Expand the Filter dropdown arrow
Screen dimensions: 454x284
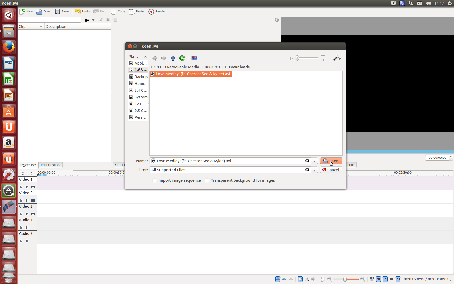(315, 170)
